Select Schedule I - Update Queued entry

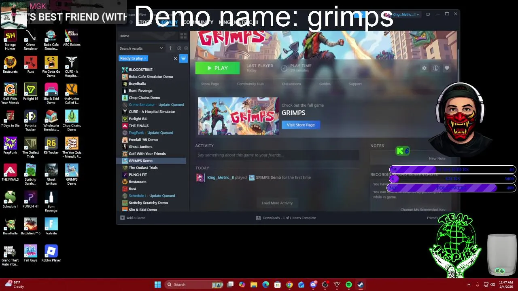click(152, 196)
